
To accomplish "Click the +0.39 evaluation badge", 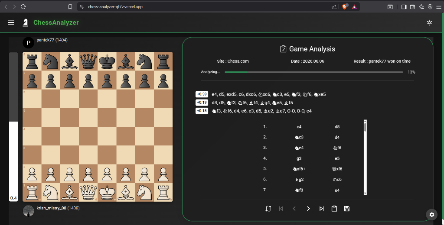I will click(x=202, y=94).
